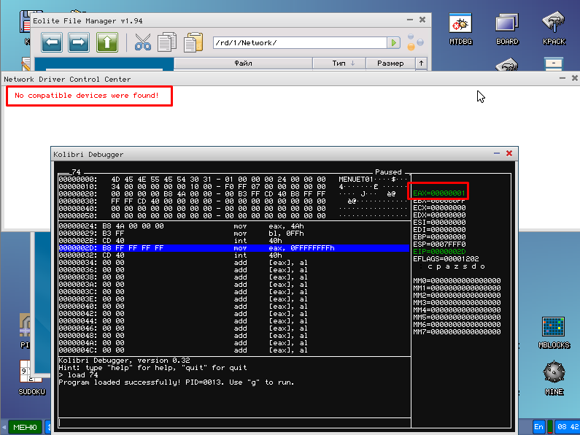Click the debugger command input line
Viewport: 580px width, 435px height.
point(233,422)
